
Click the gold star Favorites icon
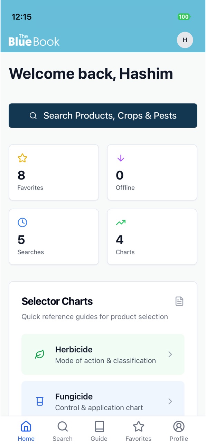coord(22,158)
